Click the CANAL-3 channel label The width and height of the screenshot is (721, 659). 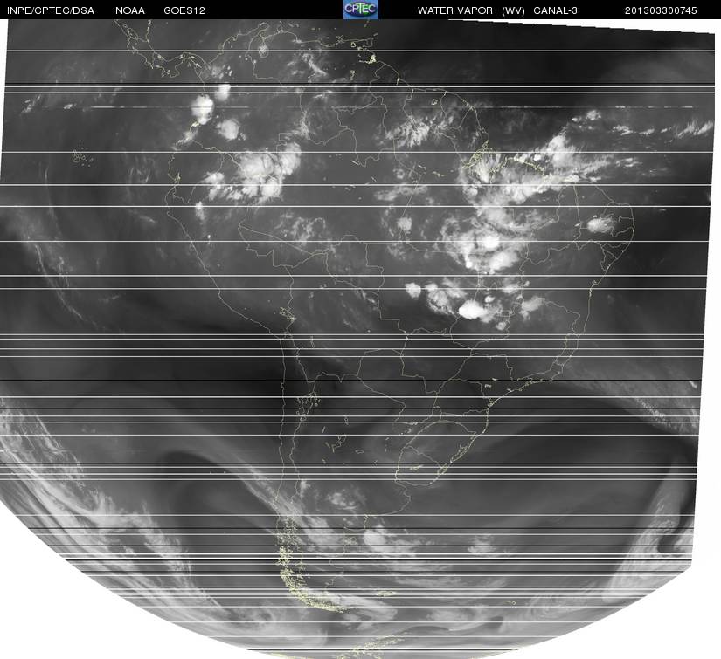[x=556, y=10]
